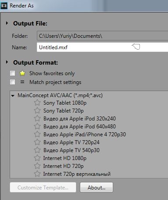Toggle favorite star for Internet HD 720p

[37, 166]
